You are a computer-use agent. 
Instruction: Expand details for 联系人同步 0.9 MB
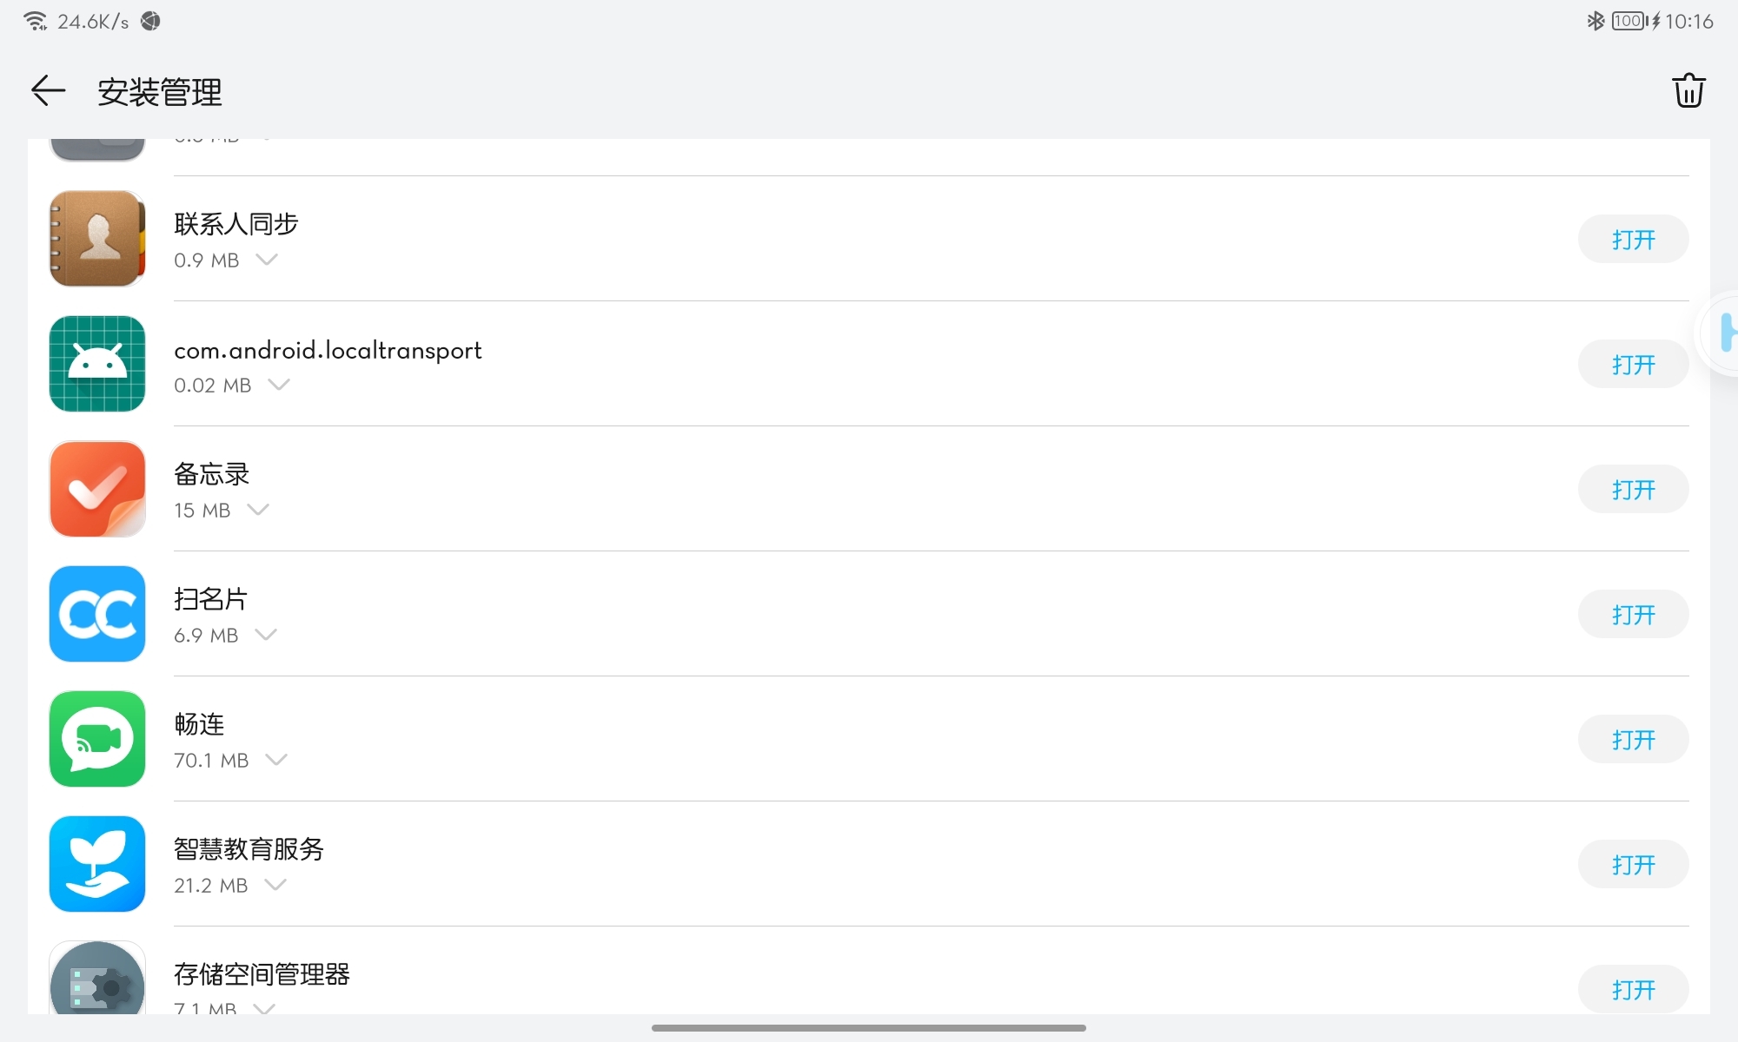[x=267, y=260]
